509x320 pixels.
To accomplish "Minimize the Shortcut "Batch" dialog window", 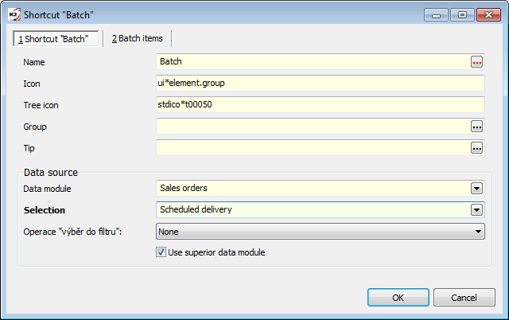I will 436,14.
